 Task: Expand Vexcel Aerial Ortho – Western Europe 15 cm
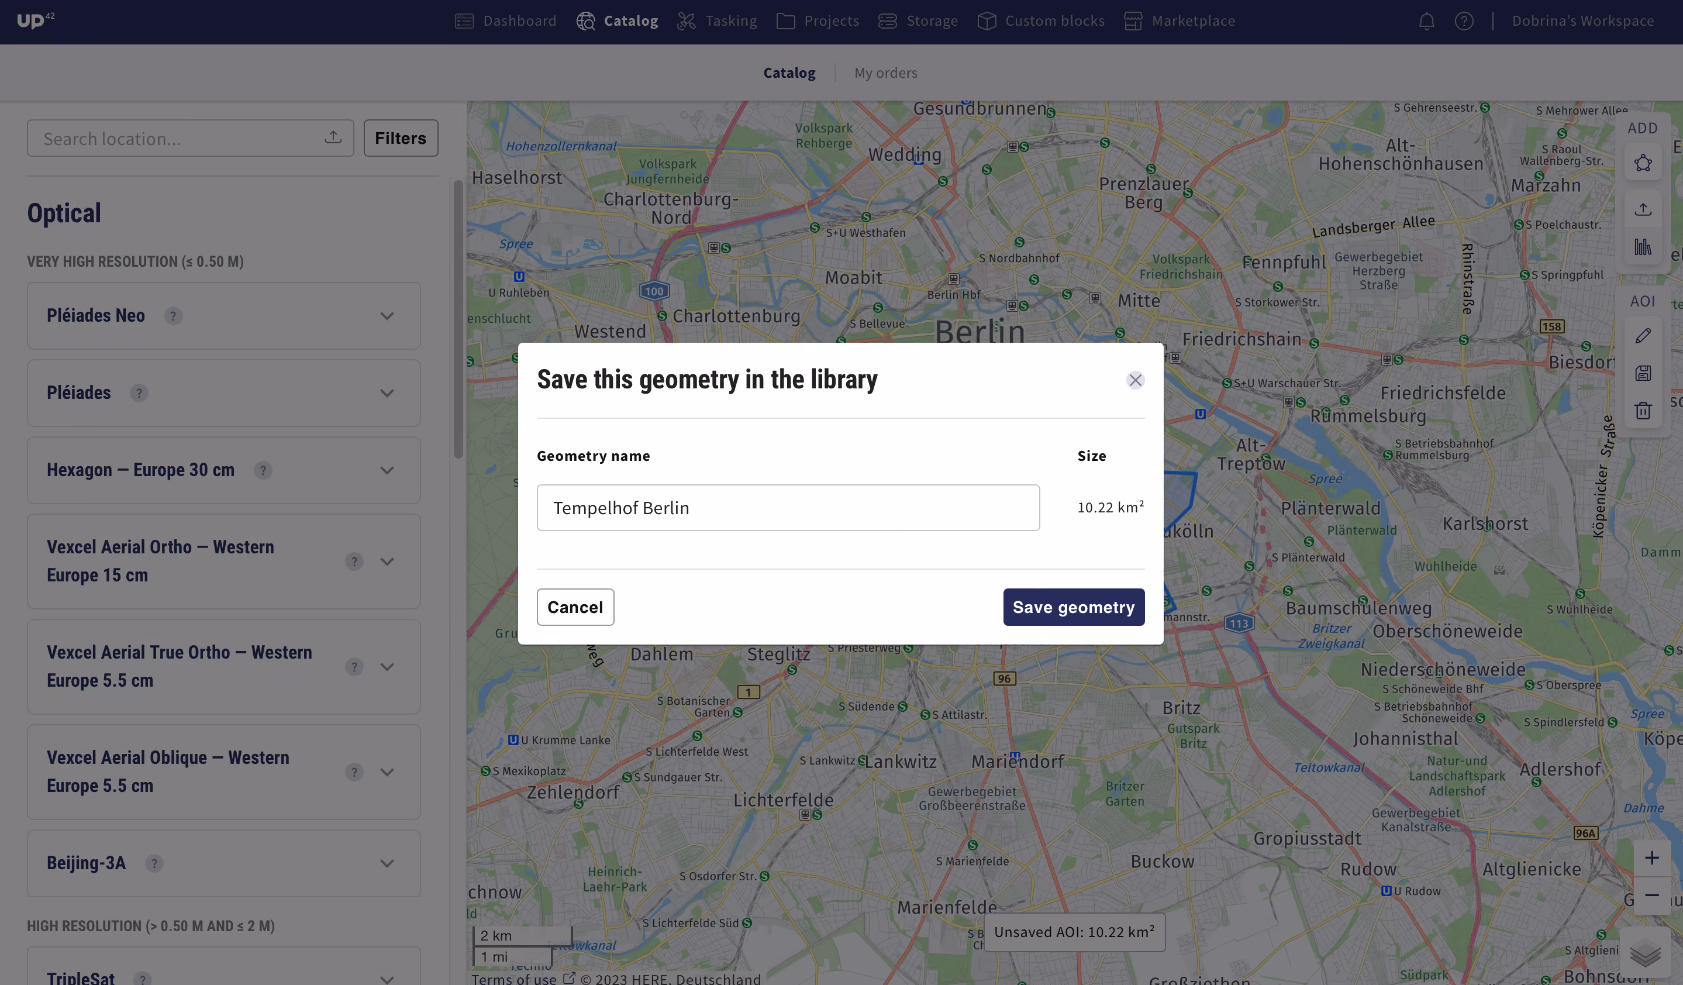click(x=387, y=562)
